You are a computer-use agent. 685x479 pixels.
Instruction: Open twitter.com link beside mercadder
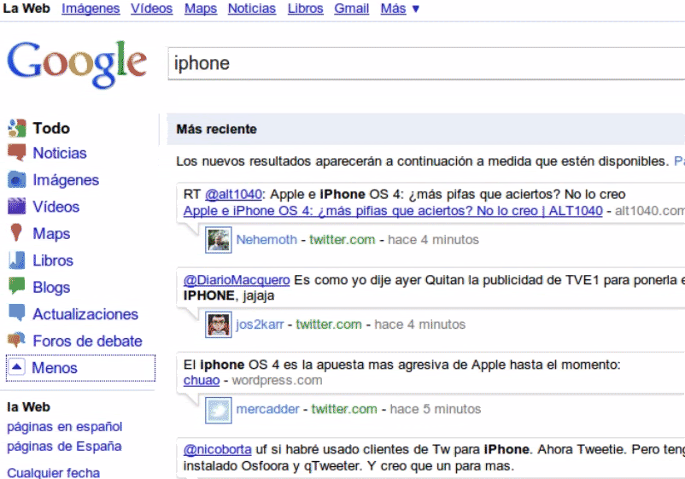tap(344, 409)
